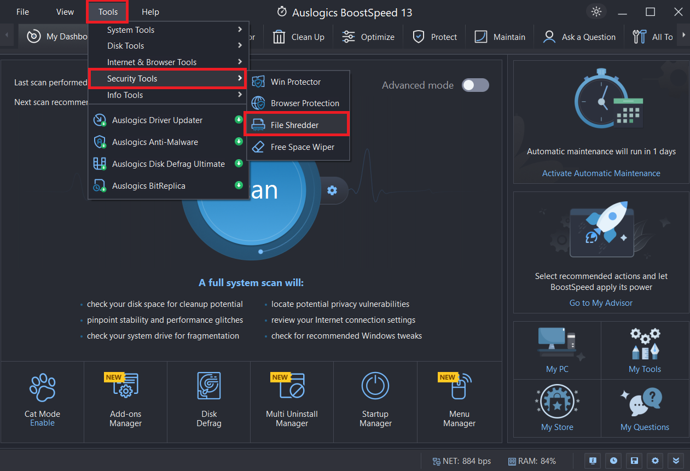690x471 pixels.
Task: Open Browser Protection from the submenu
Action: click(298, 103)
